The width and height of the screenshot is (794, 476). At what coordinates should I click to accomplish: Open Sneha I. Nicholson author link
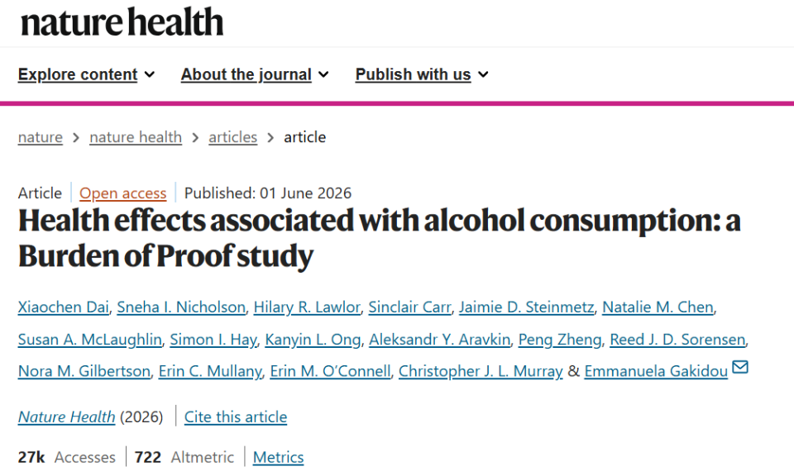(x=181, y=307)
